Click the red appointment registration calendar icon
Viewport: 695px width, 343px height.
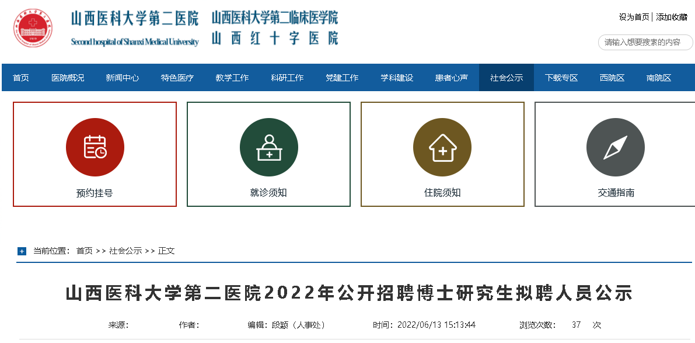[95, 147]
